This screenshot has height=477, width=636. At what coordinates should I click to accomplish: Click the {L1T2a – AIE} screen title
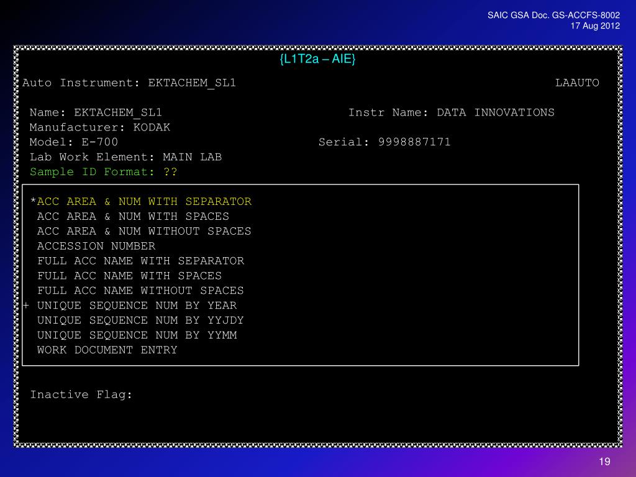coord(317,59)
